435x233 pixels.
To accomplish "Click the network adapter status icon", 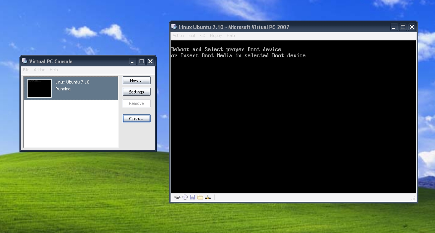I will [208, 197].
